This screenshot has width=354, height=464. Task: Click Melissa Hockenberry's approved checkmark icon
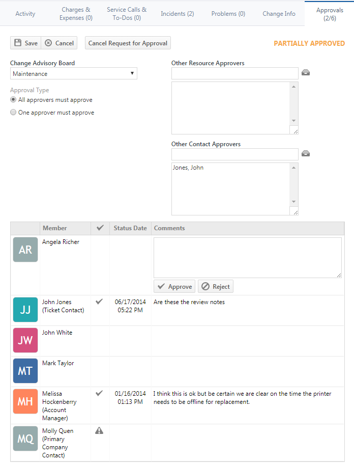[99, 393]
